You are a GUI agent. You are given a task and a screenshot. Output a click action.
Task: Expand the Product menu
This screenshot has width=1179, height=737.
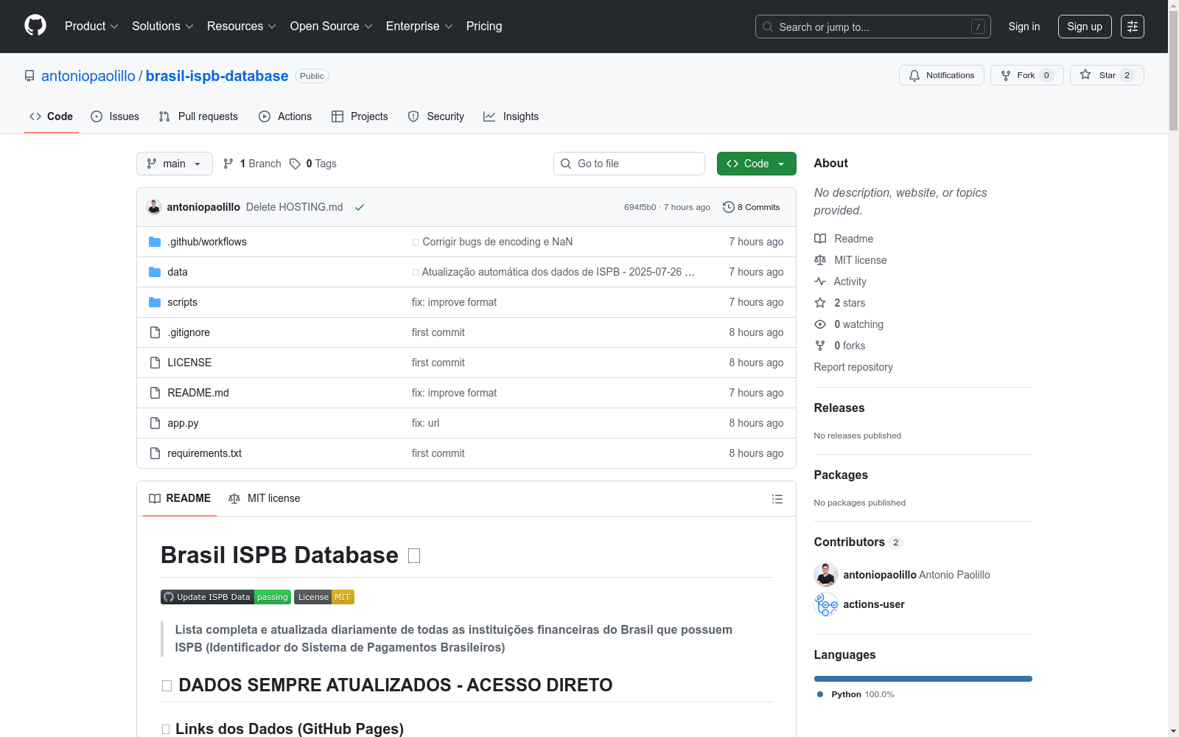91,27
